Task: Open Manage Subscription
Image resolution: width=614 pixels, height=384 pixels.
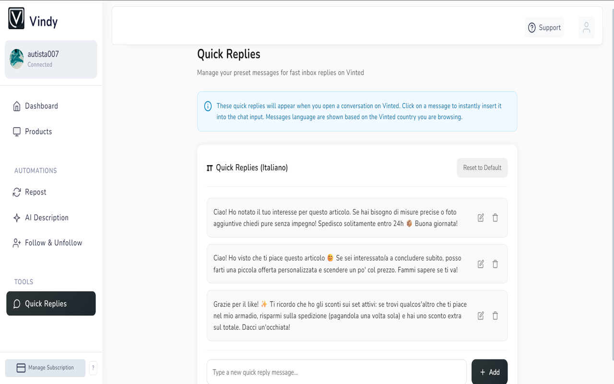Action: (45, 368)
